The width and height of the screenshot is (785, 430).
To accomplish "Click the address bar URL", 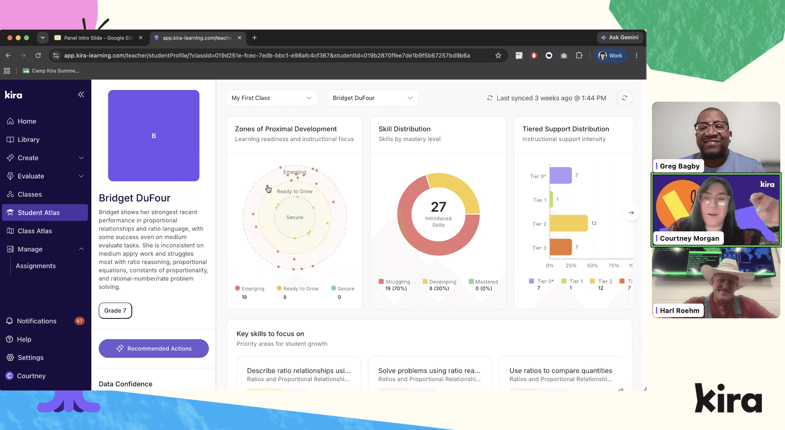I will [267, 56].
